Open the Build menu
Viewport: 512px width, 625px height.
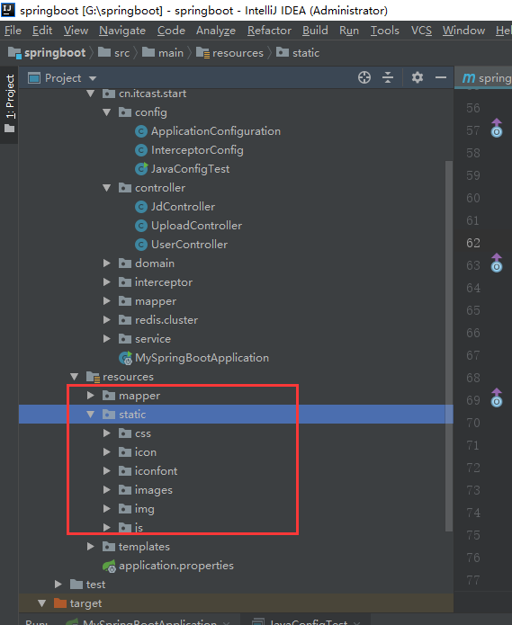click(315, 31)
